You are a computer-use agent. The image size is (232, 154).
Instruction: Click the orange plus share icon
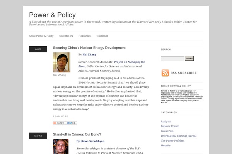point(55,123)
